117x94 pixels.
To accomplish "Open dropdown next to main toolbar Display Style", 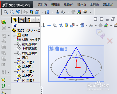I will pyautogui.click(x=53, y=12).
